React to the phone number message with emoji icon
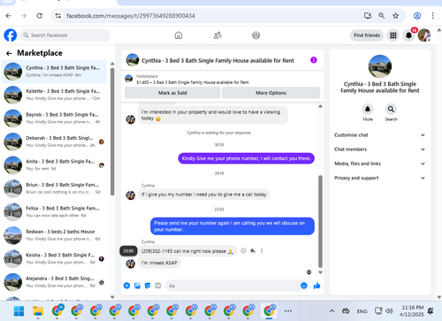Image resolution: width=442 pixels, height=321 pixels. click(243, 251)
